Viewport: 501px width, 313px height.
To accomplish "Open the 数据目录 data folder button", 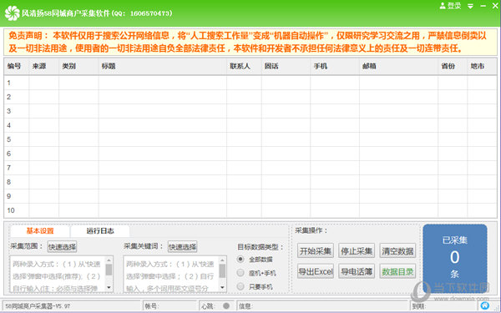I will tap(397, 271).
